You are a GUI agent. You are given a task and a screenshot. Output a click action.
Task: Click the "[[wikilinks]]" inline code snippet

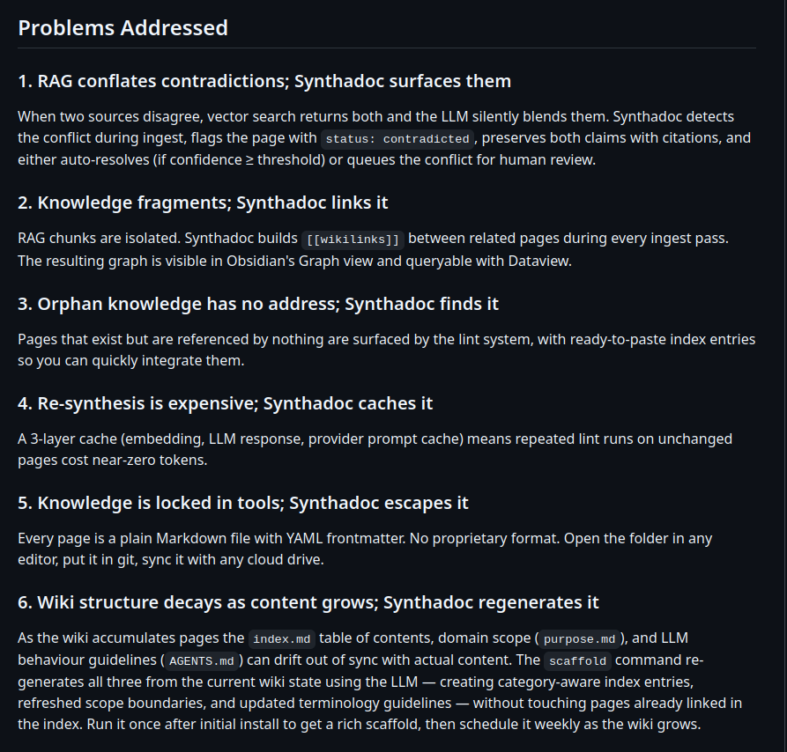pyautogui.click(x=353, y=240)
